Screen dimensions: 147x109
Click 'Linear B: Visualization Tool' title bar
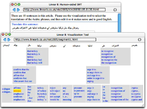pos(73,35)
